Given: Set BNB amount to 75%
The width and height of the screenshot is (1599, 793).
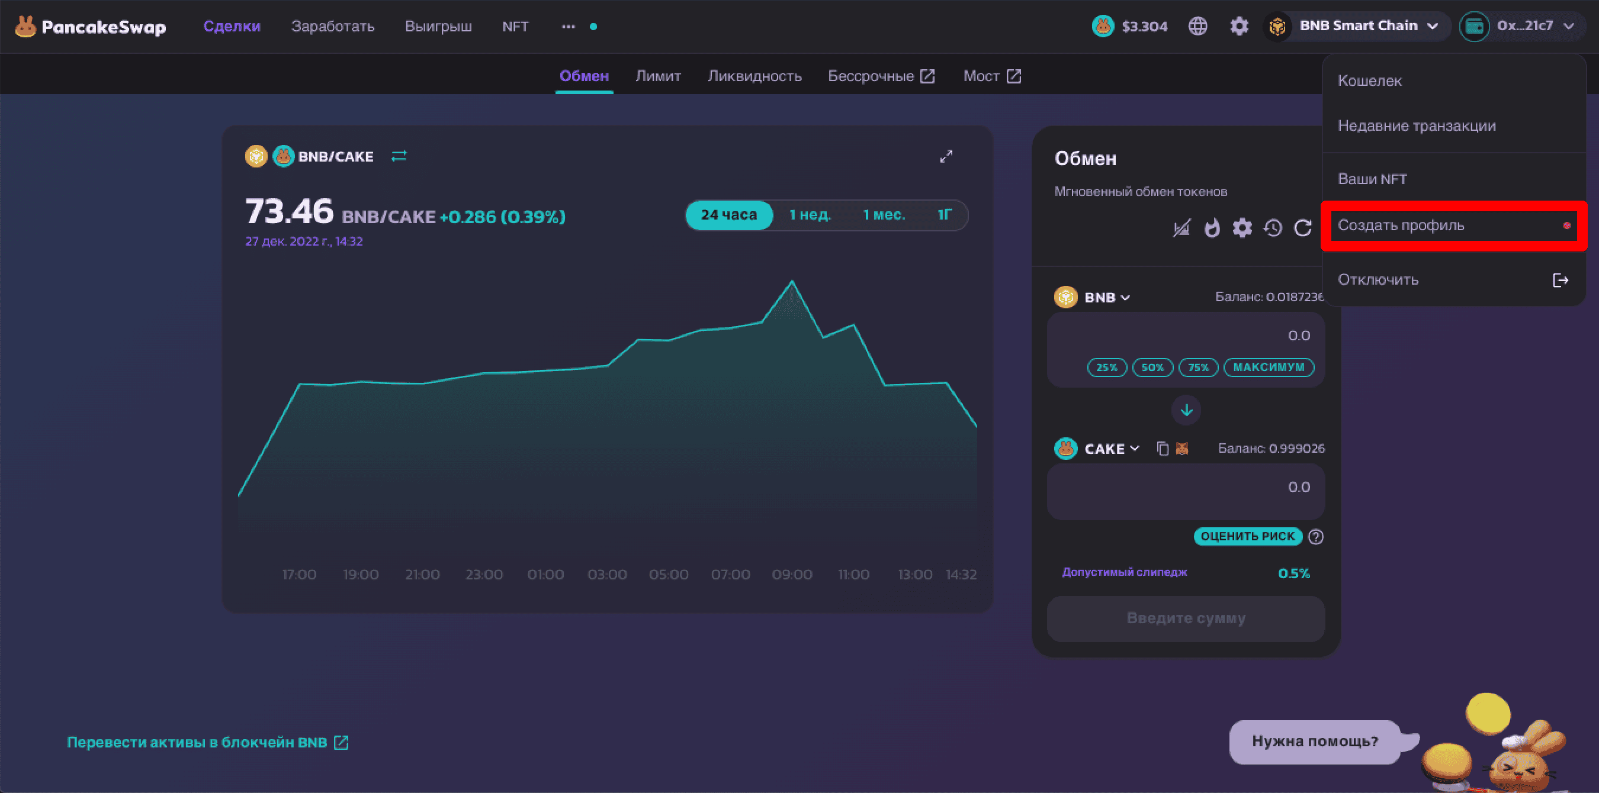Looking at the screenshot, I should coord(1198,368).
